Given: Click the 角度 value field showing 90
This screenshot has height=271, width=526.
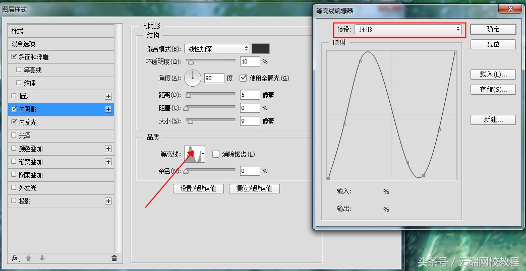Looking at the screenshot, I should click(x=214, y=78).
